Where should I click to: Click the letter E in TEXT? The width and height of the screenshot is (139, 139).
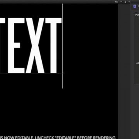point(16,46)
